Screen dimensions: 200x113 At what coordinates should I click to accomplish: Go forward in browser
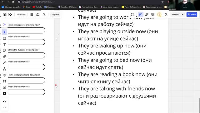8,2
